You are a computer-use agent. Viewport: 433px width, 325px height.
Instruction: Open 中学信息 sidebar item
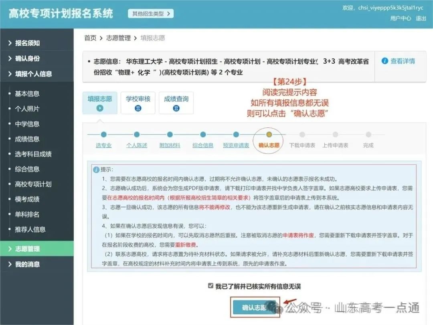(27, 124)
